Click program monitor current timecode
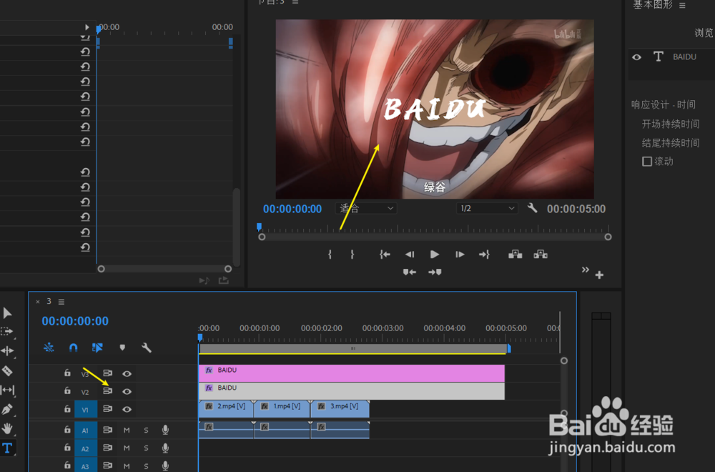715x472 pixels. [x=292, y=209]
